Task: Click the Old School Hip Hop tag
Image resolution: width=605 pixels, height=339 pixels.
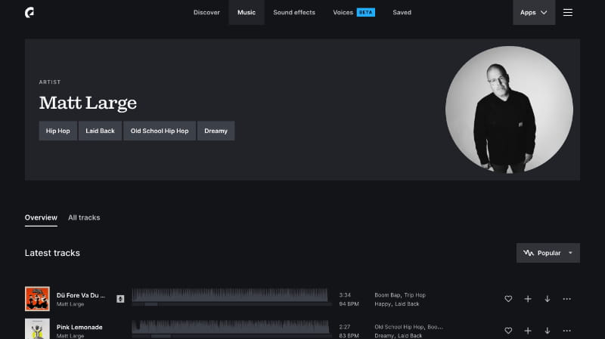Action: point(160,131)
